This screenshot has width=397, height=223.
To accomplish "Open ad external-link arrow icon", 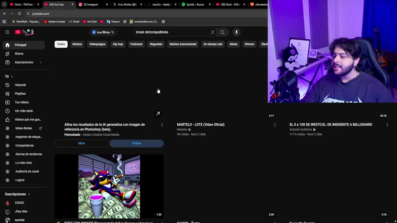I will [158, 114].
